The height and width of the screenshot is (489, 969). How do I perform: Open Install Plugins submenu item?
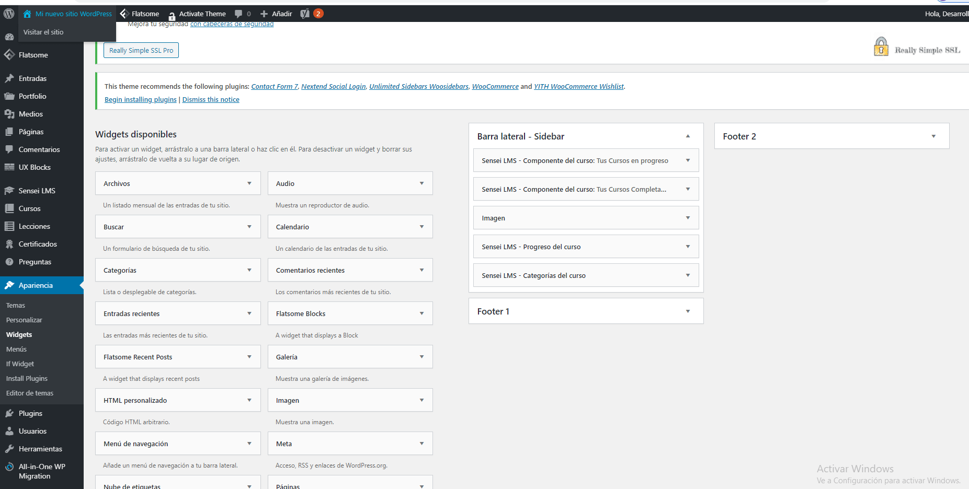pyautogui.click(x=27, y=379)
